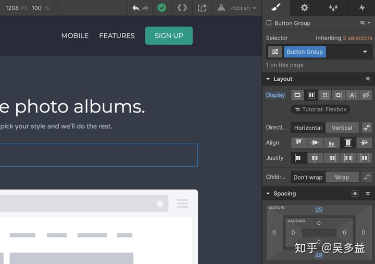The width and height of the screenshot is (375, 264).
Task: Edit the right margin value 0
Action: pyautogui.click(x=364, y=232)
